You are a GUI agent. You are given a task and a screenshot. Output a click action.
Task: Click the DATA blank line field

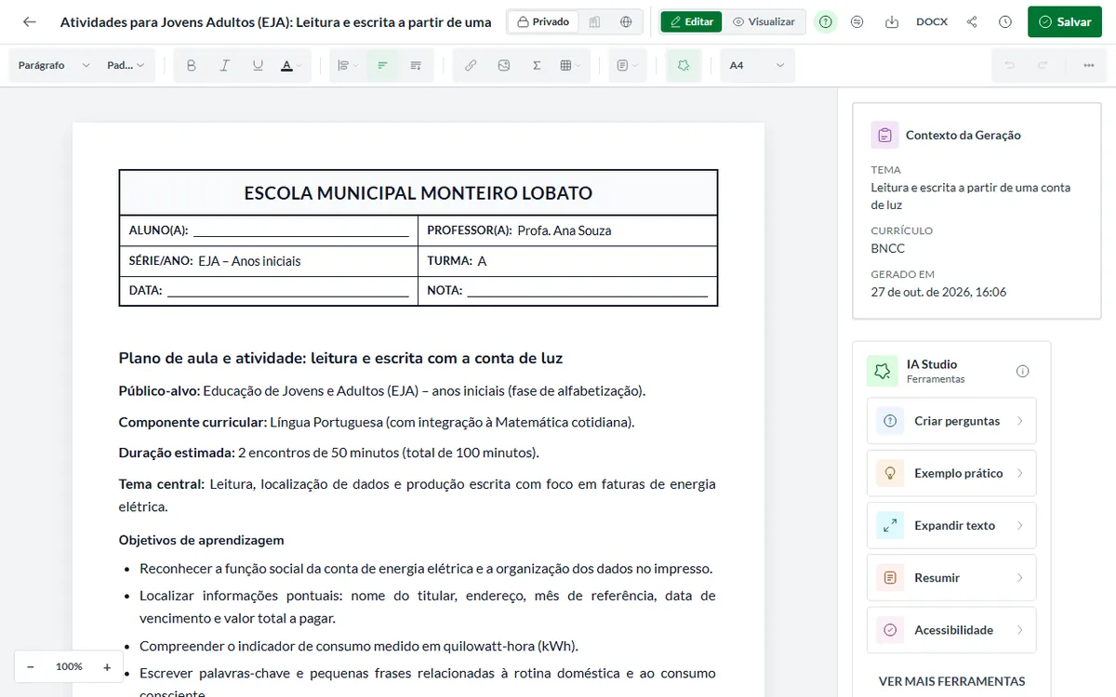pyautogui.click(x=288, y=291)
